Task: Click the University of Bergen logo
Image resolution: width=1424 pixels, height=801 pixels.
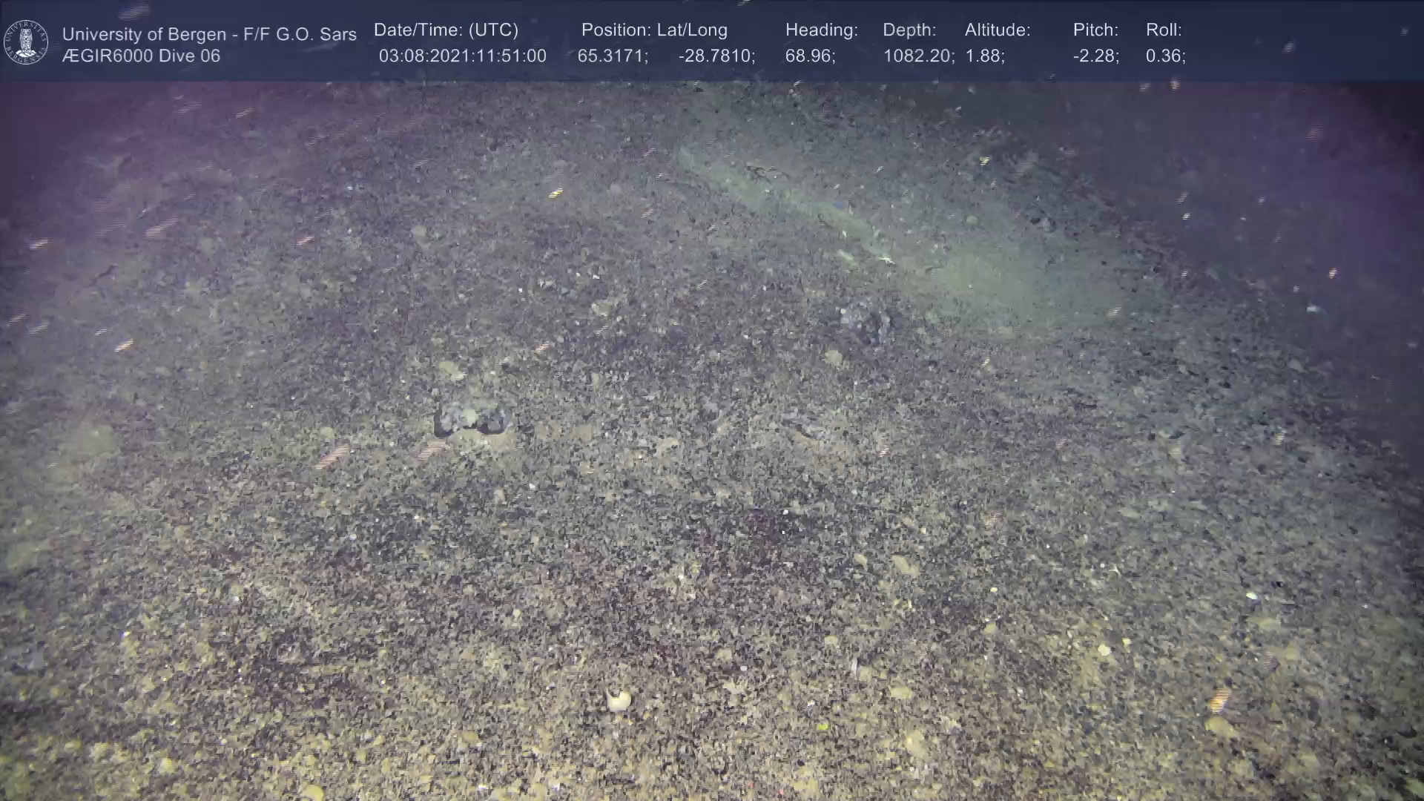Action: pos(26,42)
